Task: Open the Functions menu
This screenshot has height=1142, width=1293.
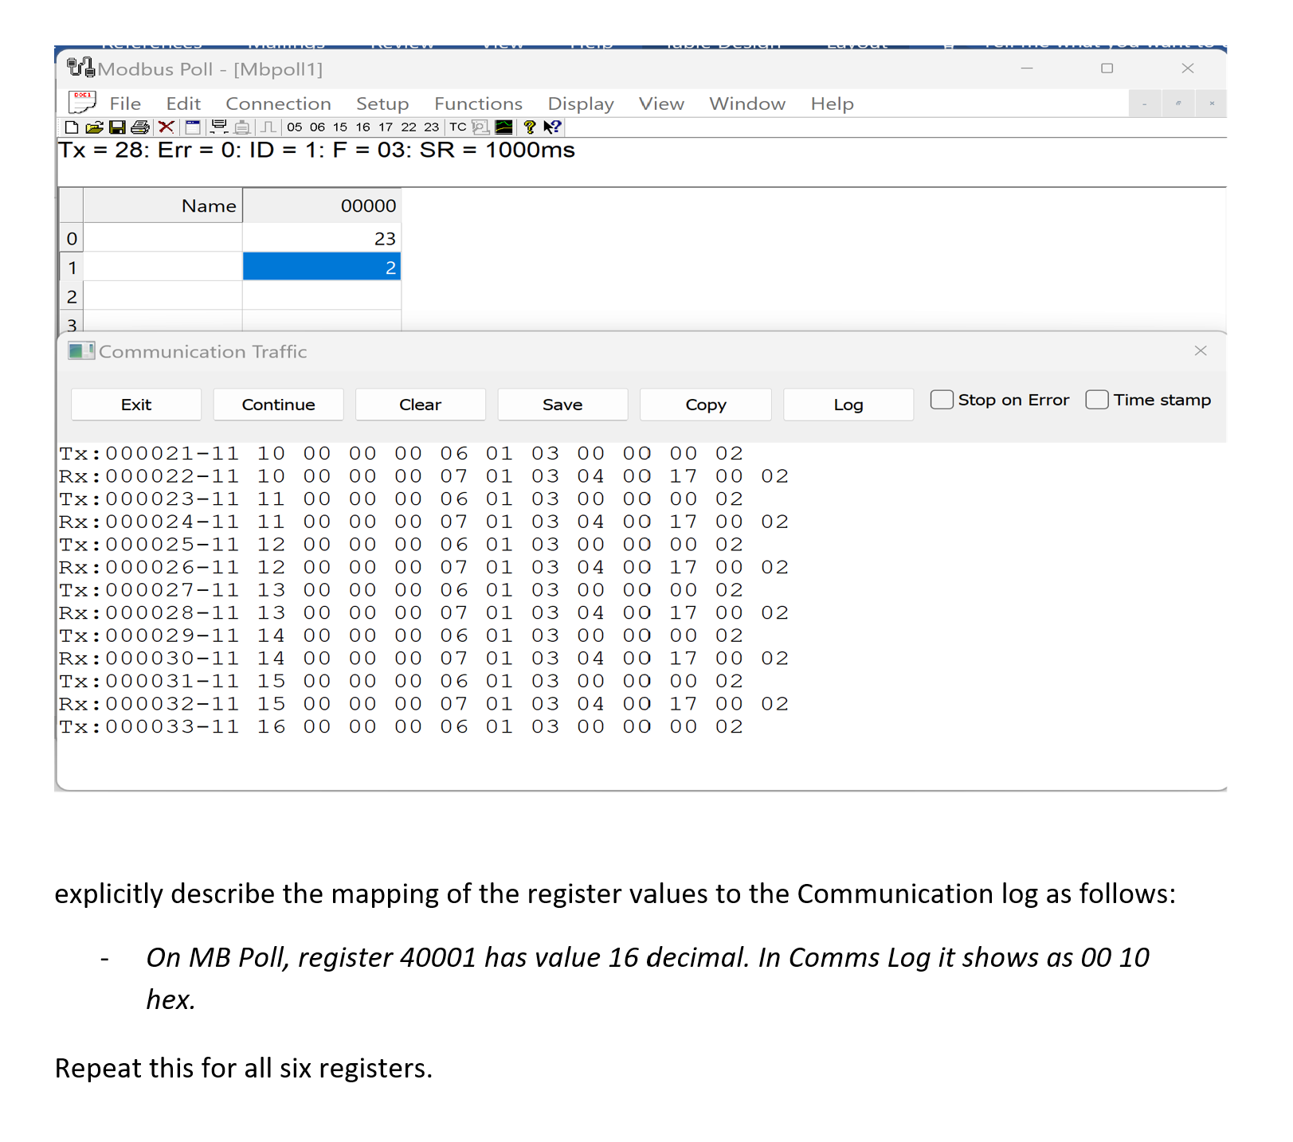Action: [478, 104]
